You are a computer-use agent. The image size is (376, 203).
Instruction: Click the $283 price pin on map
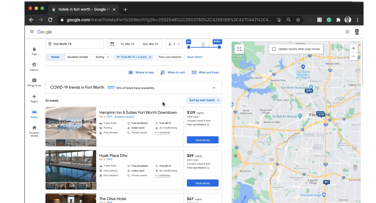(309, 91)
